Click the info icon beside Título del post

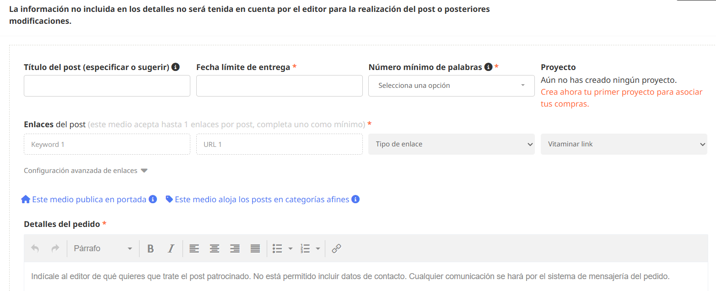coord(175,67)
